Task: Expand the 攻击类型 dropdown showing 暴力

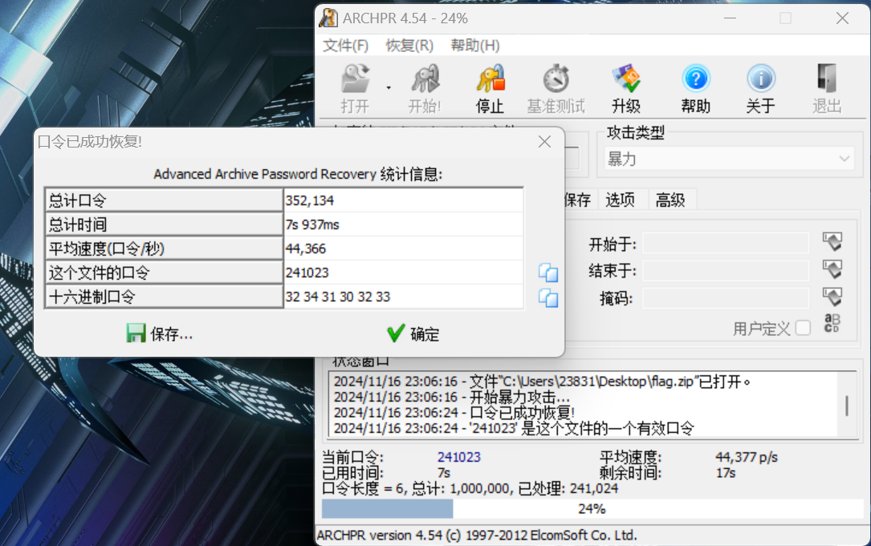Action: (x=730, y=160)
